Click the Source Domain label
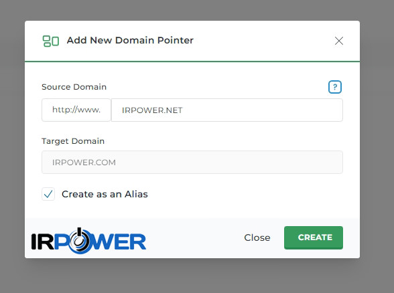Screen dimensions: 394x293 click(74, 87)
